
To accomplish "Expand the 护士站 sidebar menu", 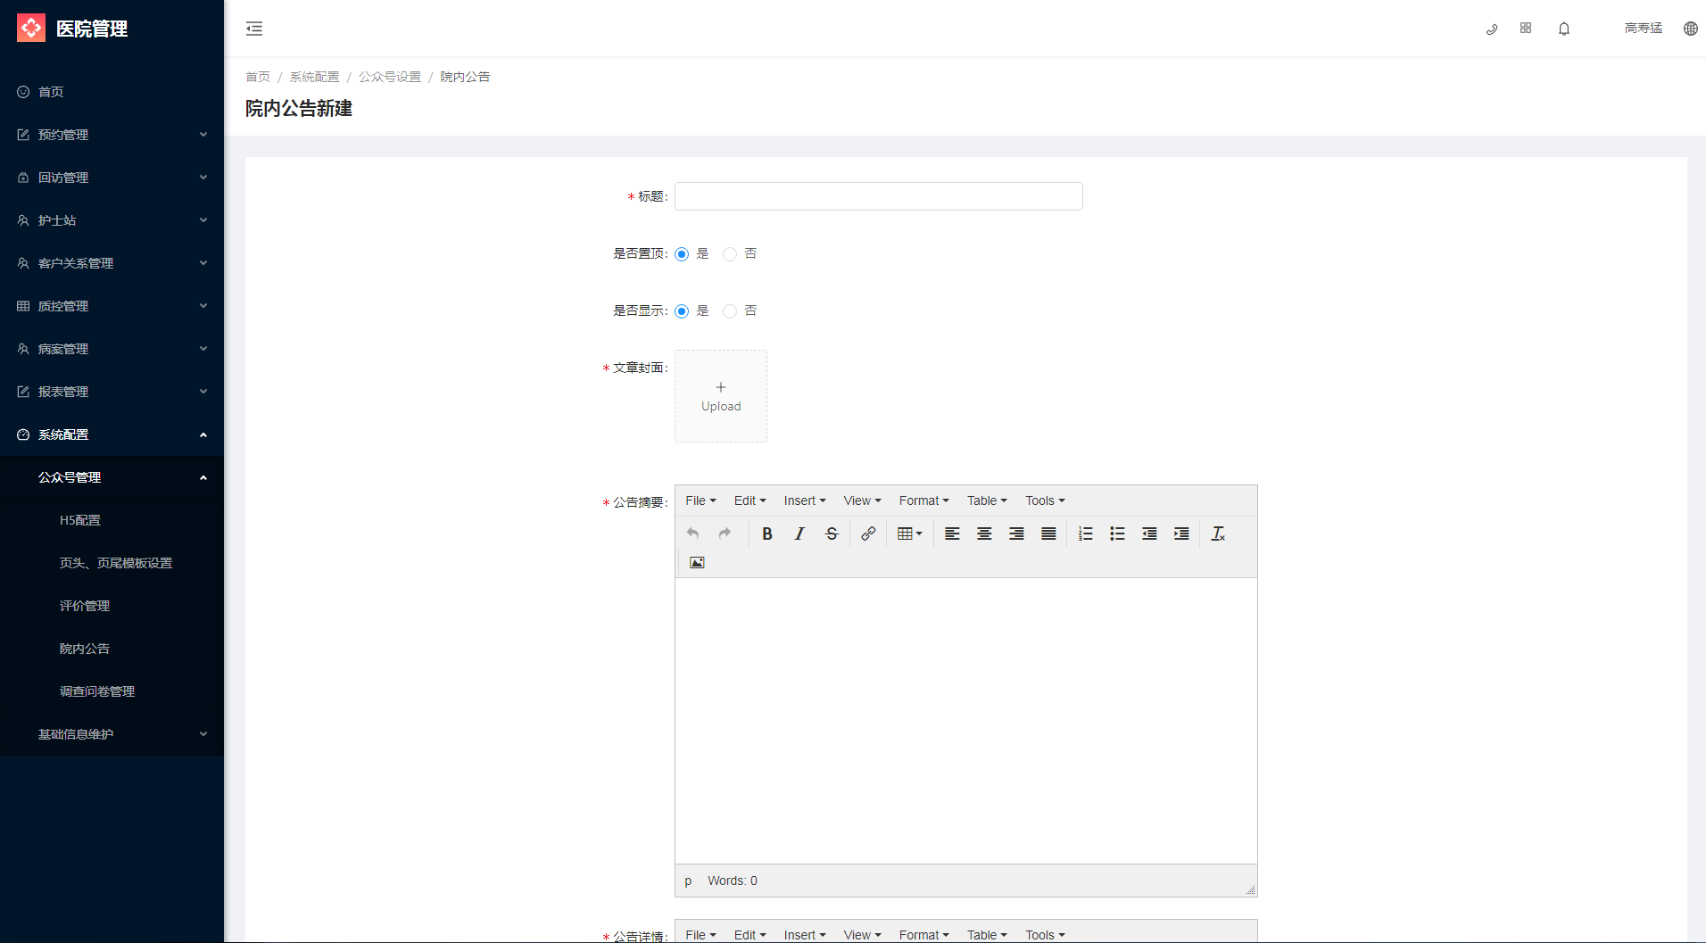I will click(x=112, y=220).
